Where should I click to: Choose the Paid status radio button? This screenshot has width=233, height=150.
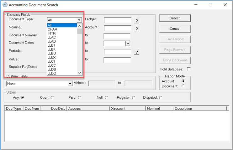(x=79, y=98)
